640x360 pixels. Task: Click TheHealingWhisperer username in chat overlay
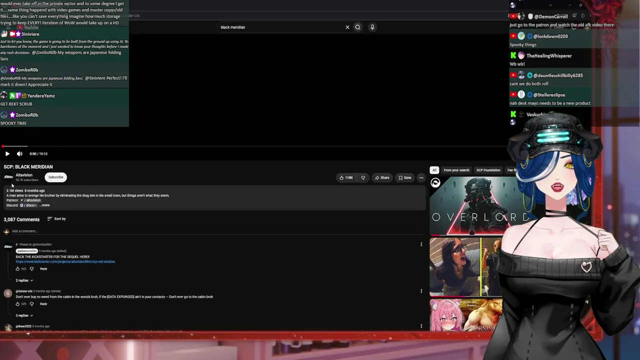point(549,56)
